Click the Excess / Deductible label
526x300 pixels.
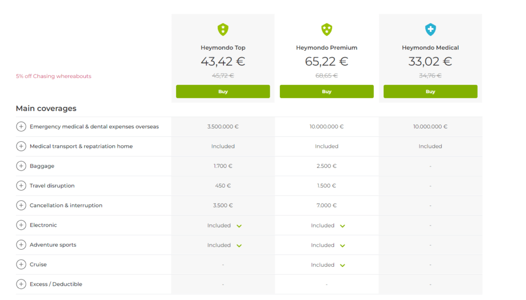pos(56,284)
